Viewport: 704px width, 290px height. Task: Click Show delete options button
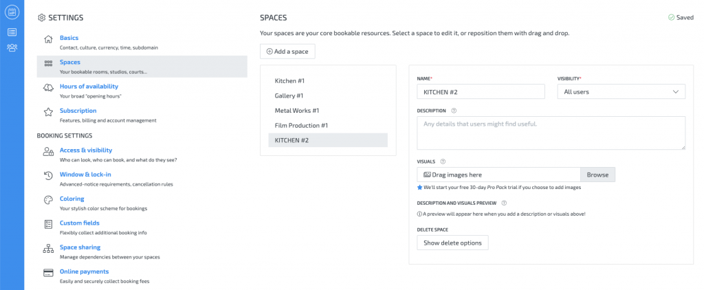[x=452, y=243]
